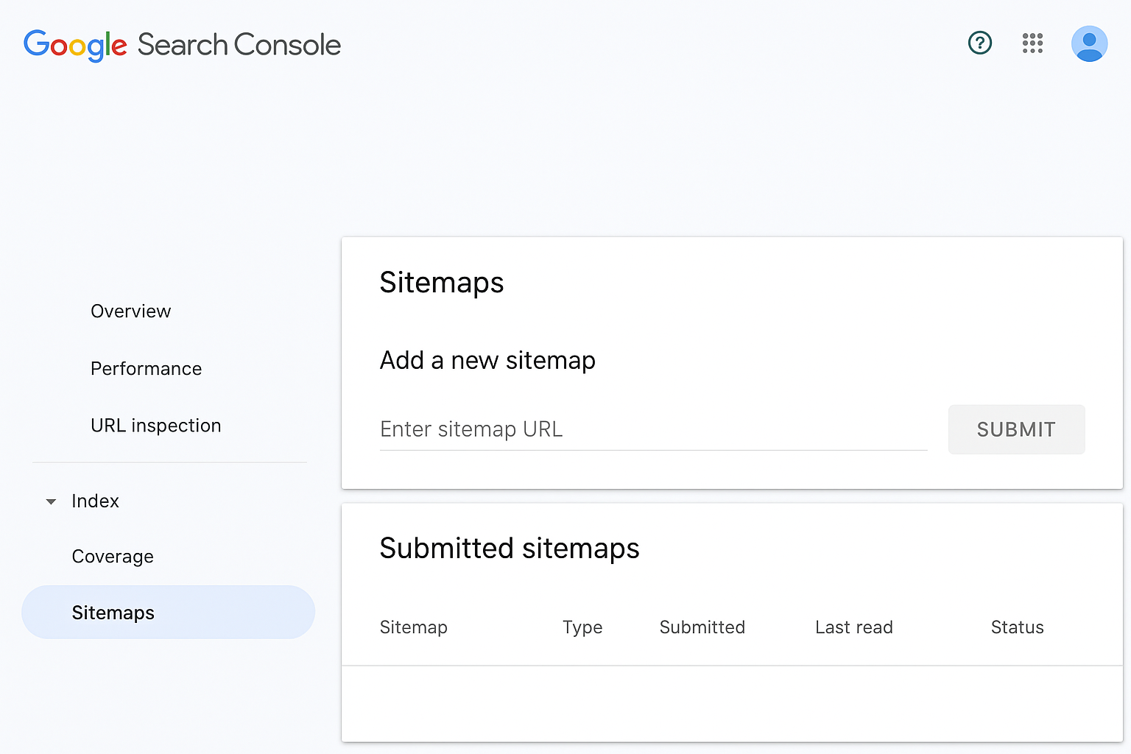Screen dimensions: 1131x754
Task: Click the Type column header
Action: tap(582, 627)
